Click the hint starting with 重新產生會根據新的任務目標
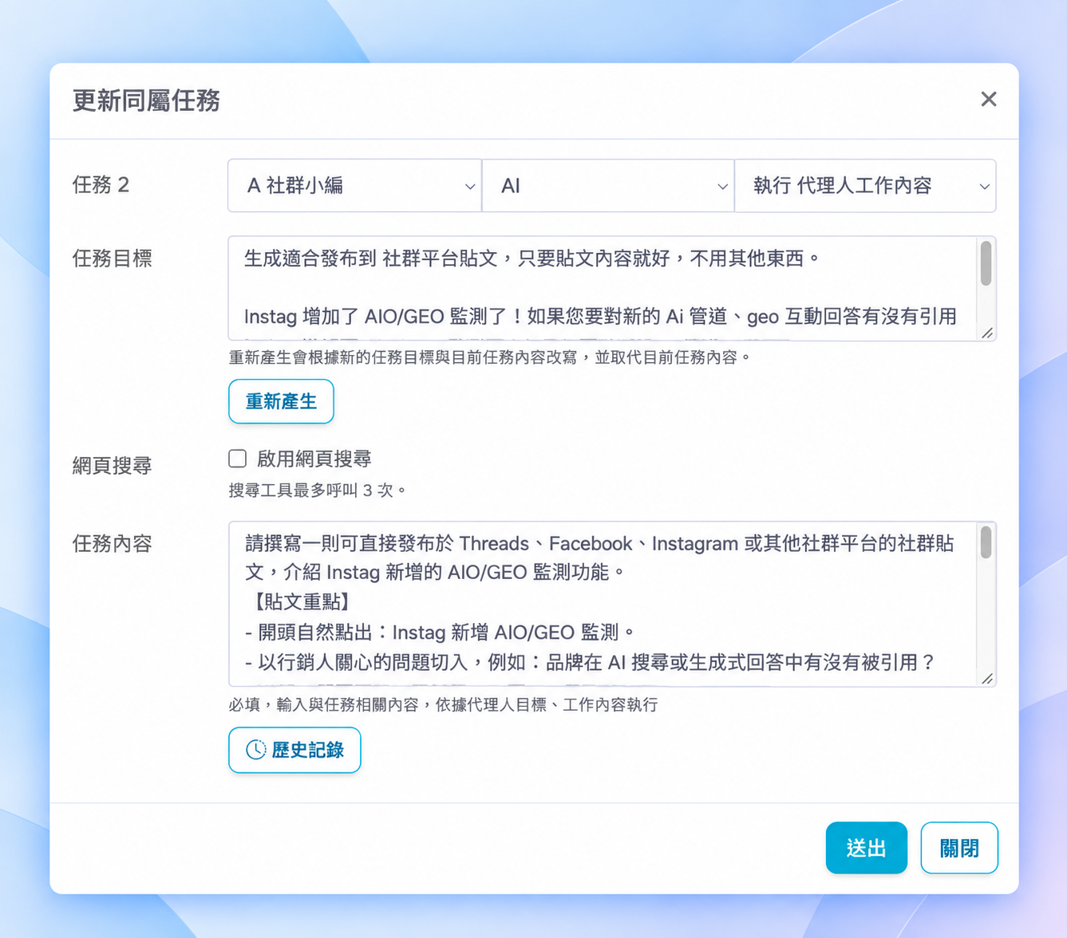Screen dimensions: 1067x938 [491, 357]
